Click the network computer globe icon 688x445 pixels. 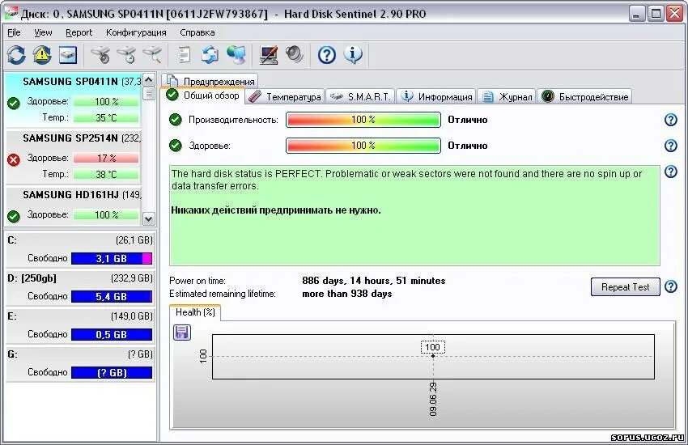pyautogui.click(x=236, y=55)
